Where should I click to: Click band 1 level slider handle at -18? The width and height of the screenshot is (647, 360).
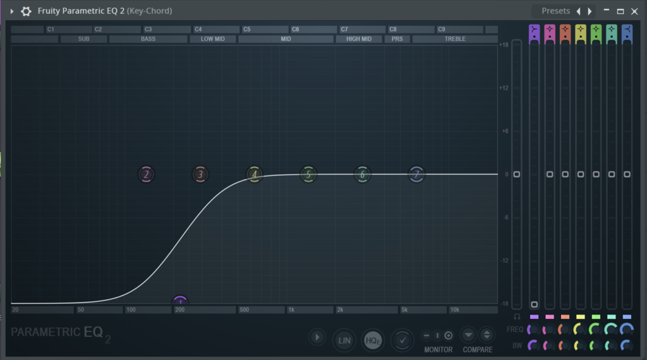(x=535, y=304)
